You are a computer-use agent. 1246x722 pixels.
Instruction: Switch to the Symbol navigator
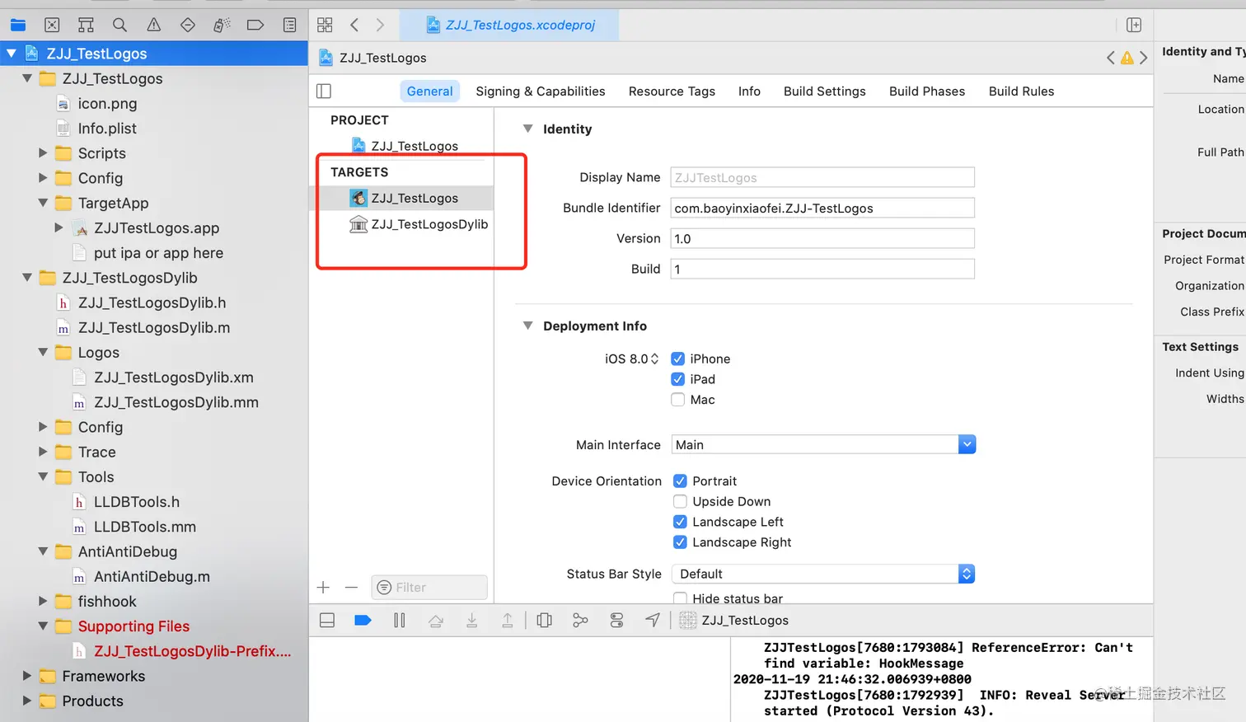(x=86, y=25)
